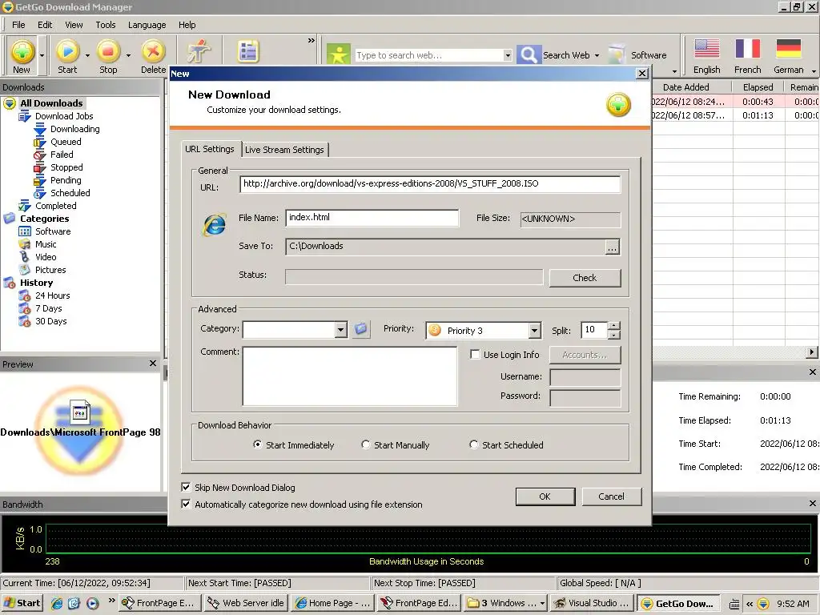820x615 pixels.
Task: Select Failed in the downloads tree
Action: 62,155
